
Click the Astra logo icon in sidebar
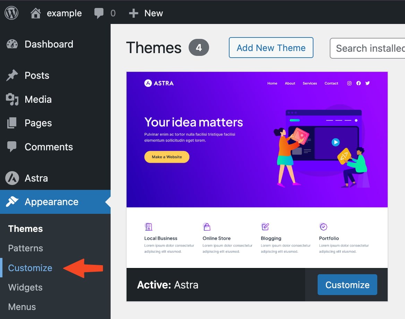[x=12, y=178]
